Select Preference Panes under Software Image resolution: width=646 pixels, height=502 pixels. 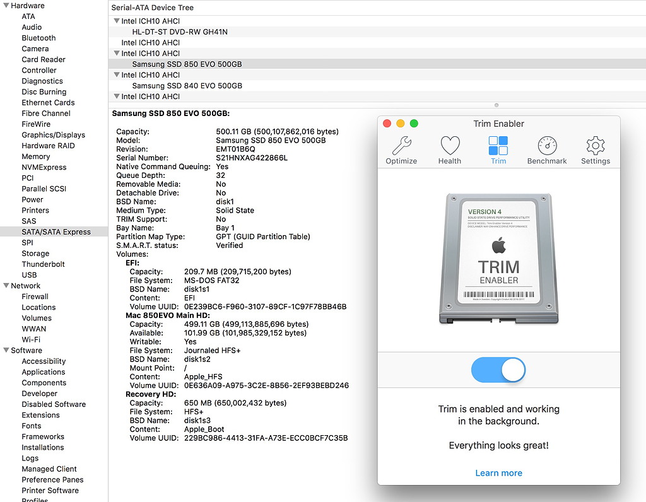(x=53, y=479)
